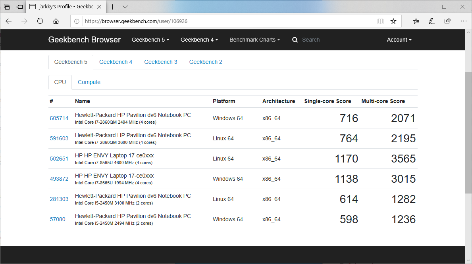Refresh the page with reload icon
This screenshot has width=472, height=264.
(x=40, y=21)
